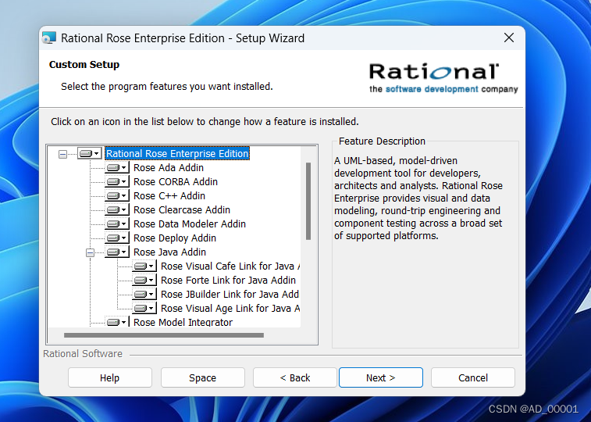Select Rose Java Addin feature row

tap(169, 252)
